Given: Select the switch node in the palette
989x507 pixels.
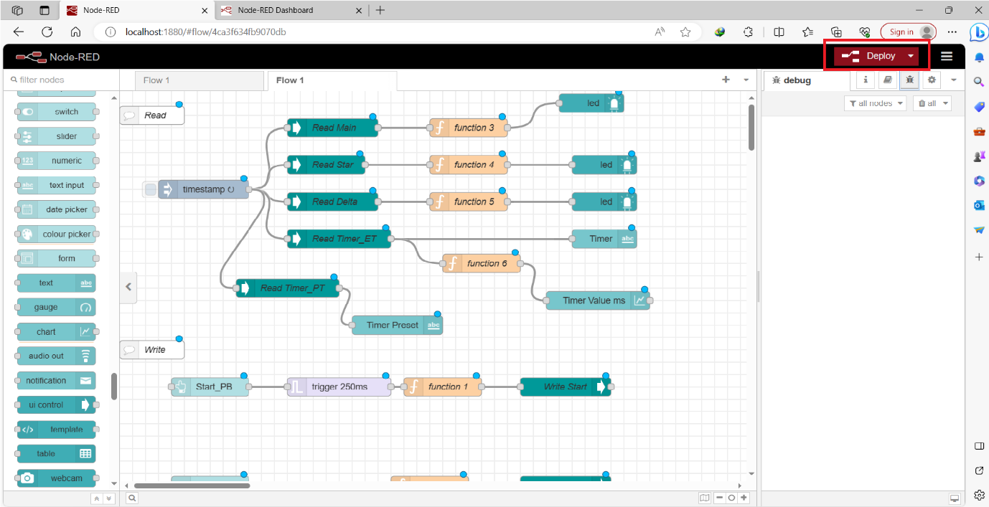Looking at the screenshot, I should (56, 111).
